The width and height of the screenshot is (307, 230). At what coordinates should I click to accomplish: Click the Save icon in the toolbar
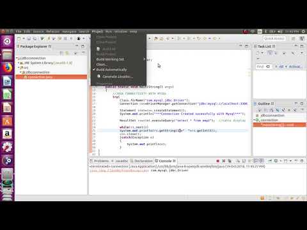coord(29,38)
